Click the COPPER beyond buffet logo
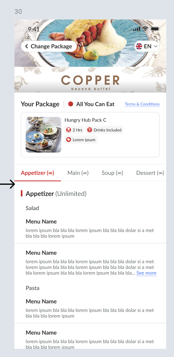 click(90, 83)
